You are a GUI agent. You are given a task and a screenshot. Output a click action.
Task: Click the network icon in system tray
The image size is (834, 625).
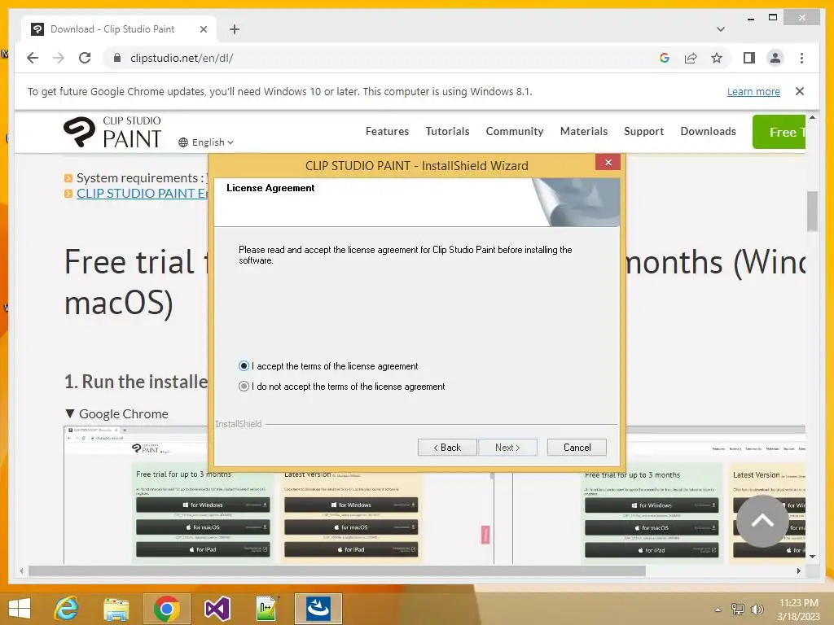coord(738,609)
